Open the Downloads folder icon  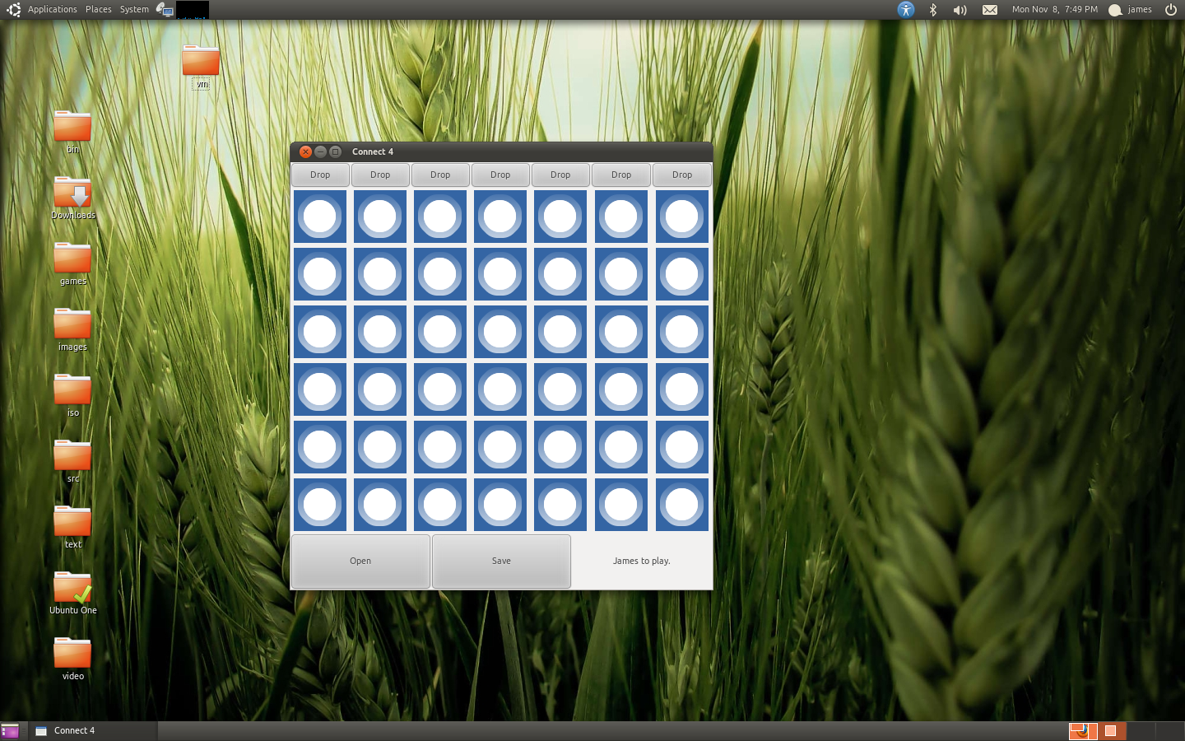(x=72, y=193)
